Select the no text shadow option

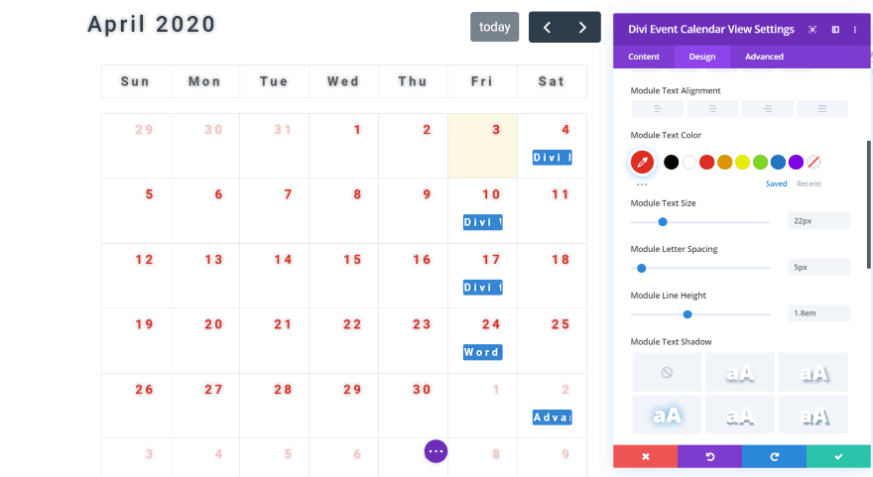point(667,372)
